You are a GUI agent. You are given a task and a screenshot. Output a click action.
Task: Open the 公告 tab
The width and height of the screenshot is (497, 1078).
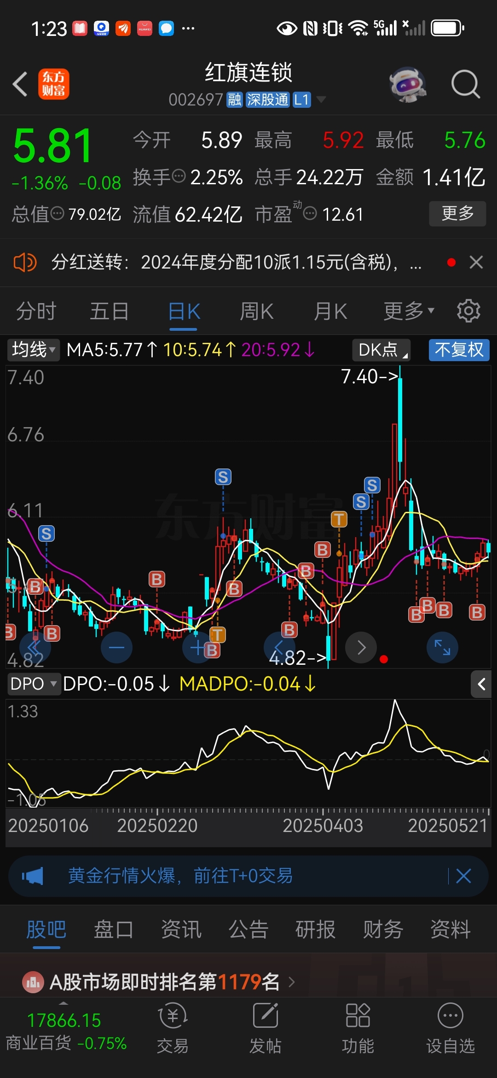[248, 929]
